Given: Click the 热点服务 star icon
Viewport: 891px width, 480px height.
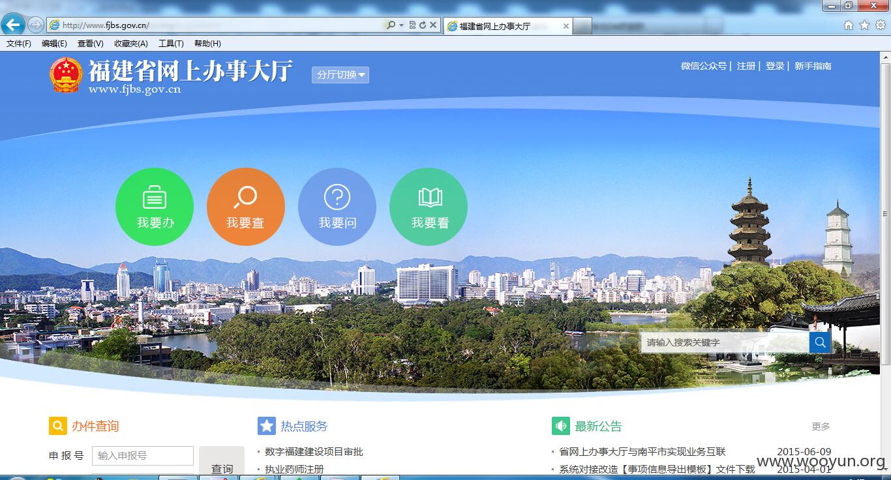Looking at the screenshot, I should pos(267,426).
